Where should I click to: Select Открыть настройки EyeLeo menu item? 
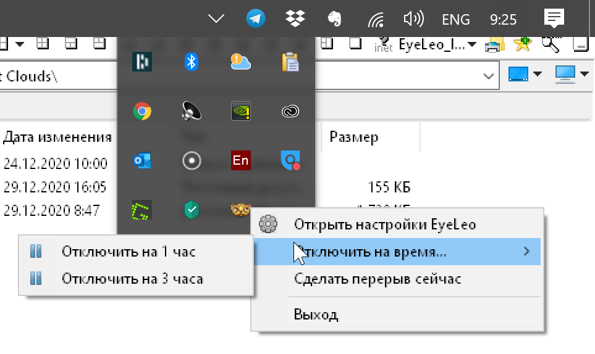tap(397, 224)
